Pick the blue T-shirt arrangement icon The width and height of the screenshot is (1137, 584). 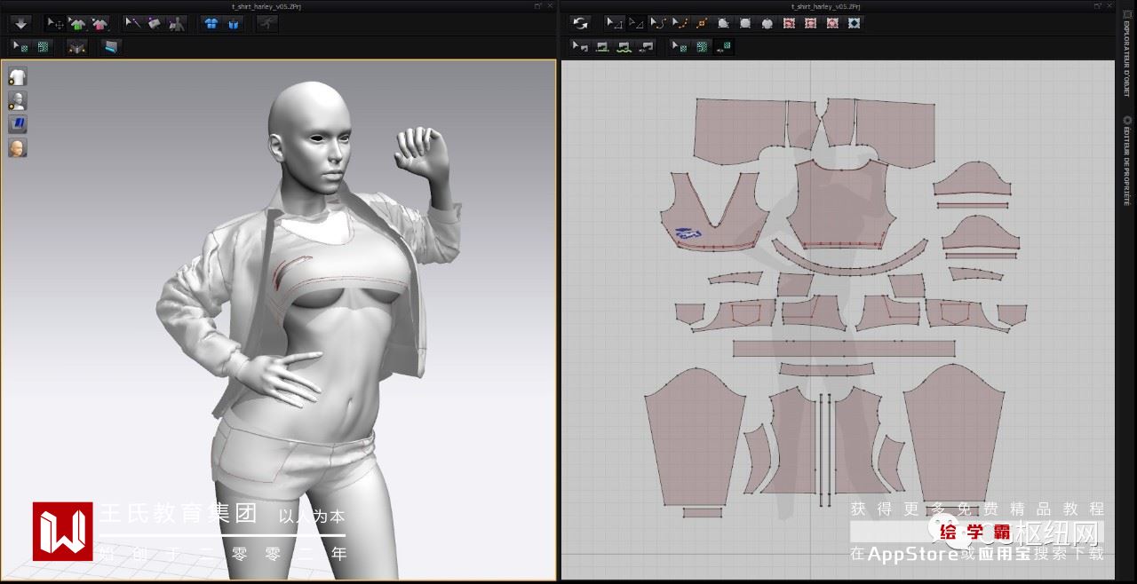click(x=211, y=23)
